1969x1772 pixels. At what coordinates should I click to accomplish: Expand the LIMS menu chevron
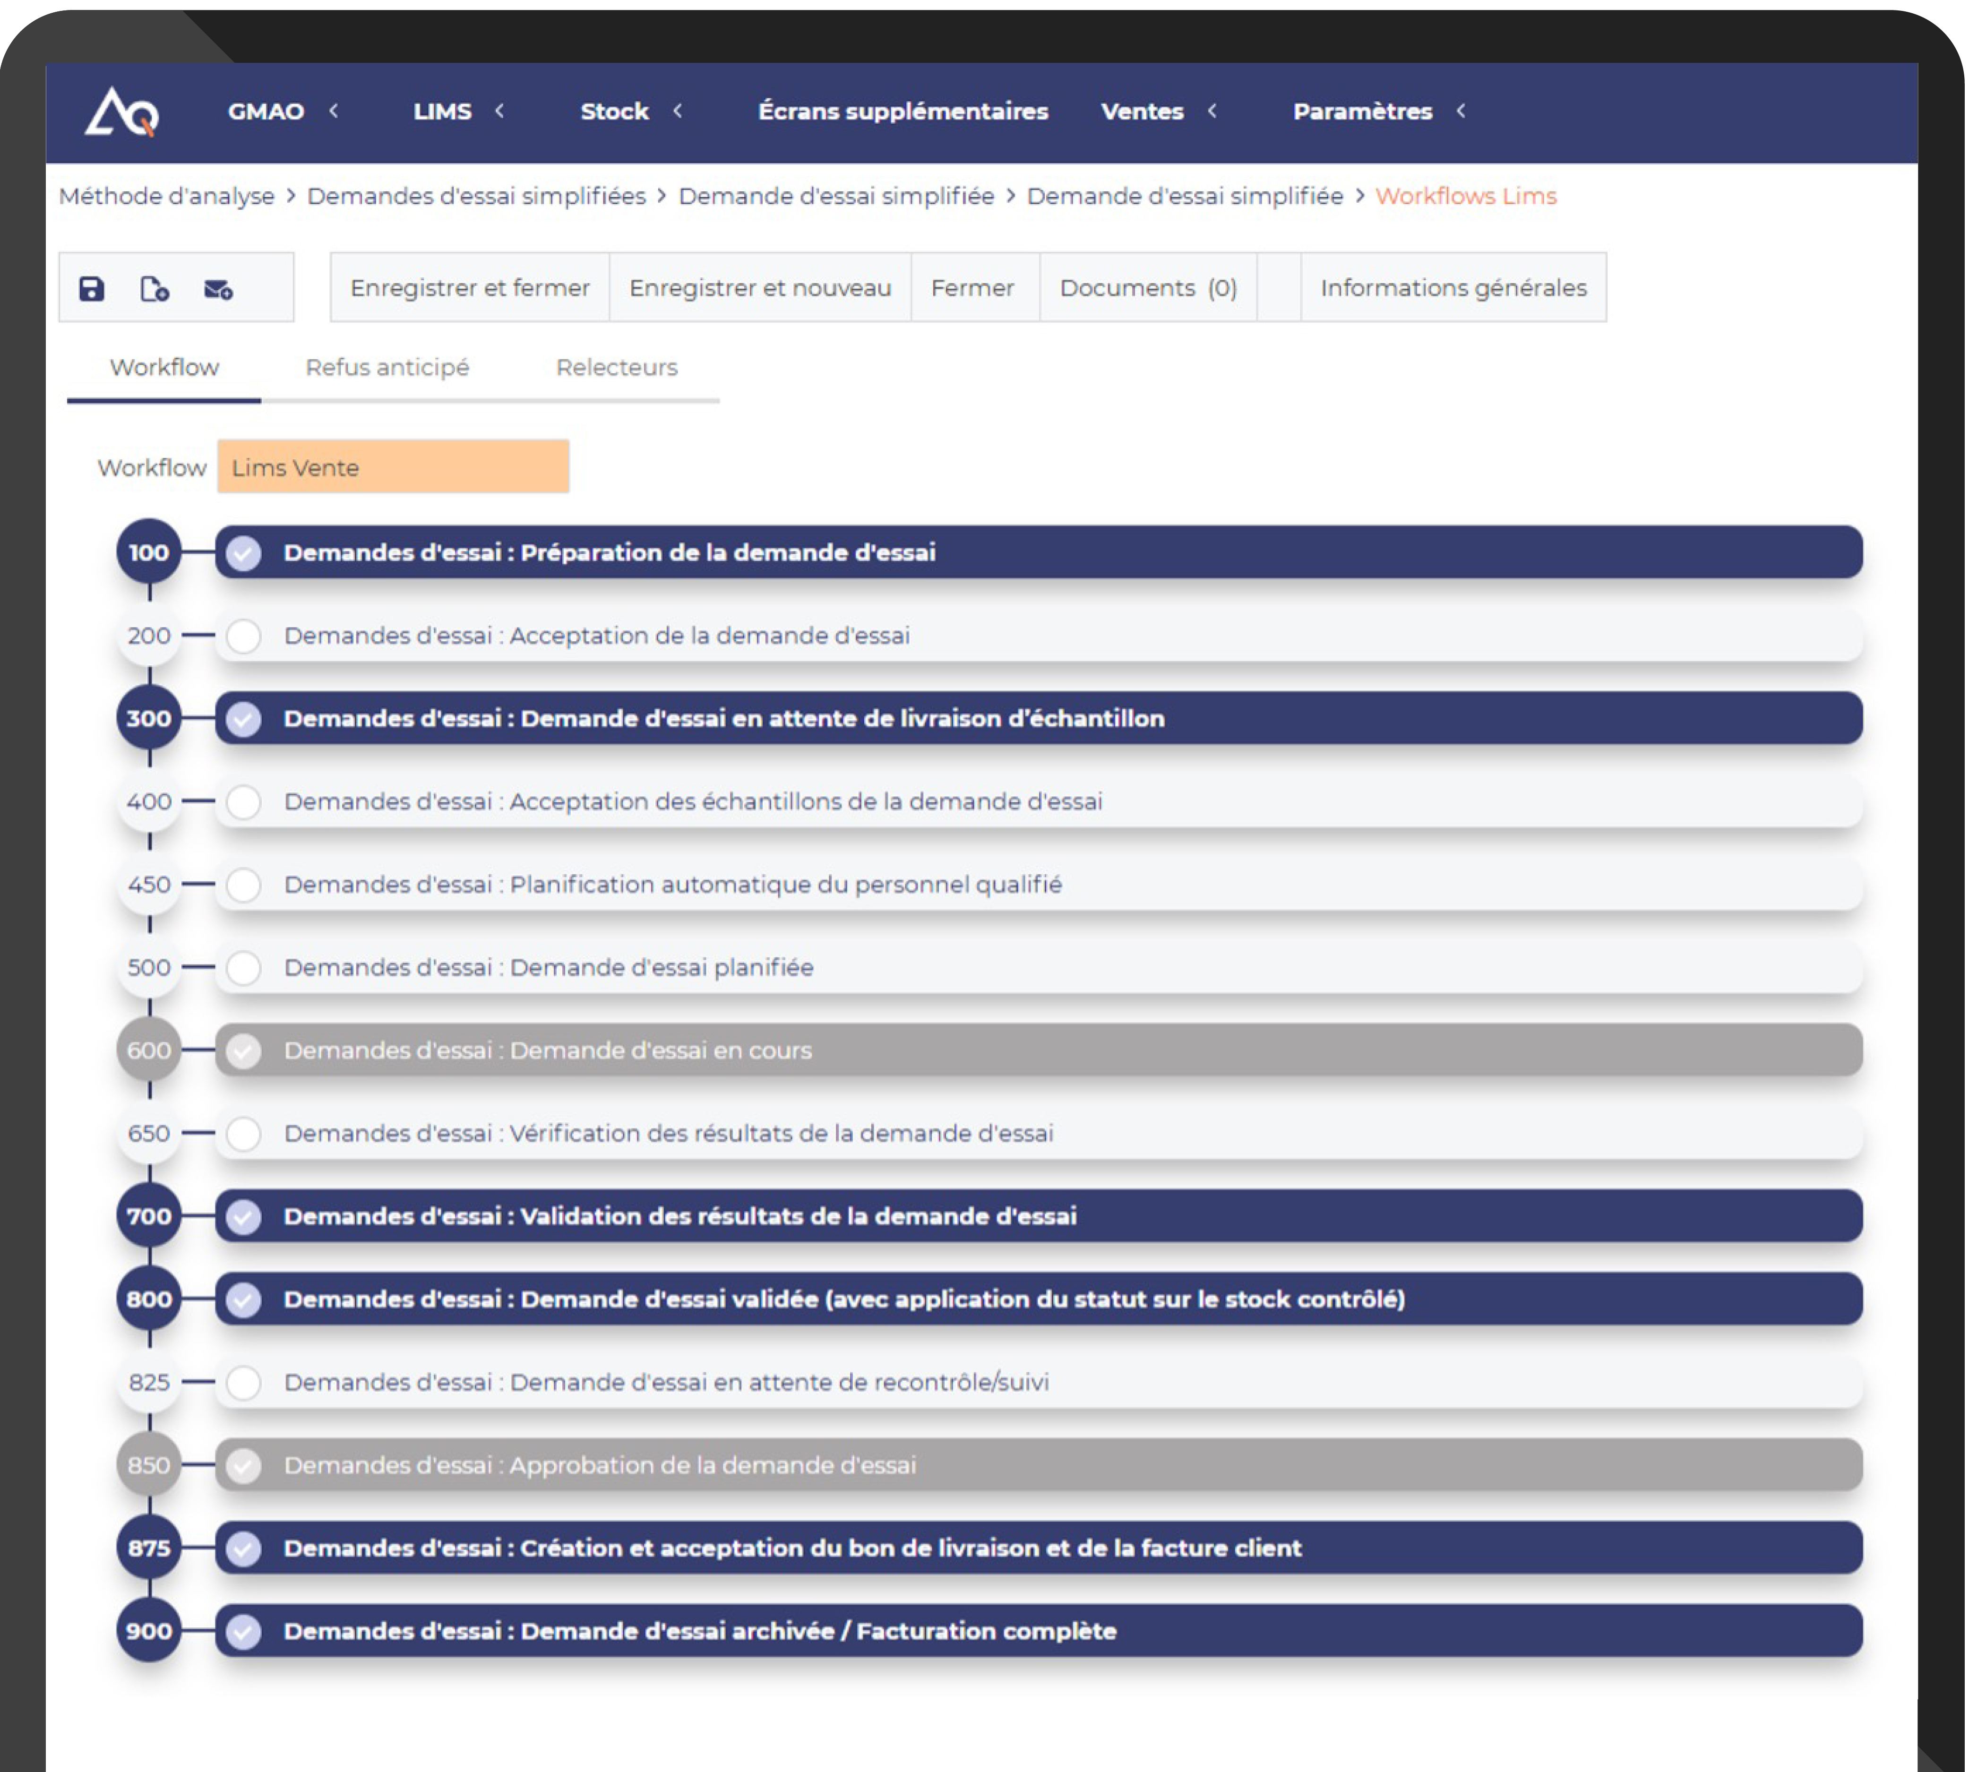click(x=499, y=111)
